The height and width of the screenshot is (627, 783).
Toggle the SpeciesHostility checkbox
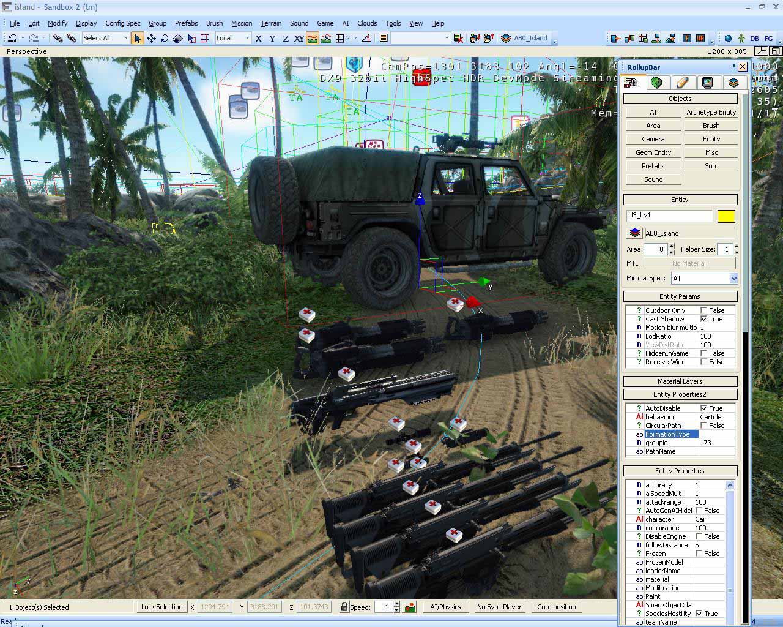699,614
